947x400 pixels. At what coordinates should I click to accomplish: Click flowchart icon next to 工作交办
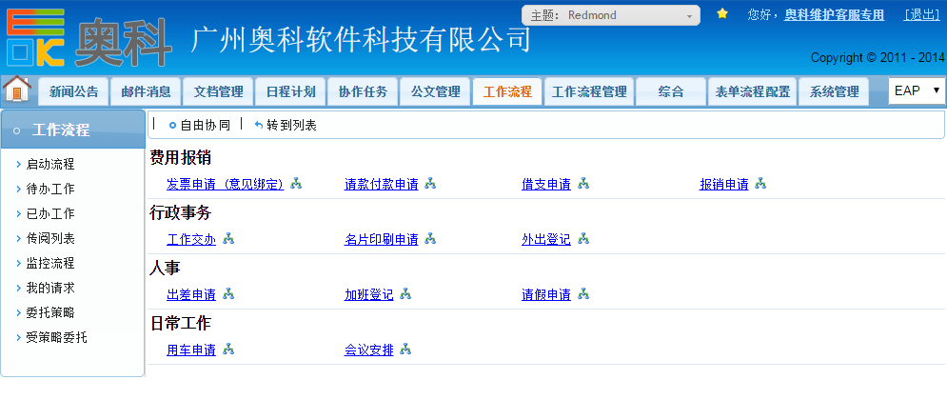tap(228, 240)
